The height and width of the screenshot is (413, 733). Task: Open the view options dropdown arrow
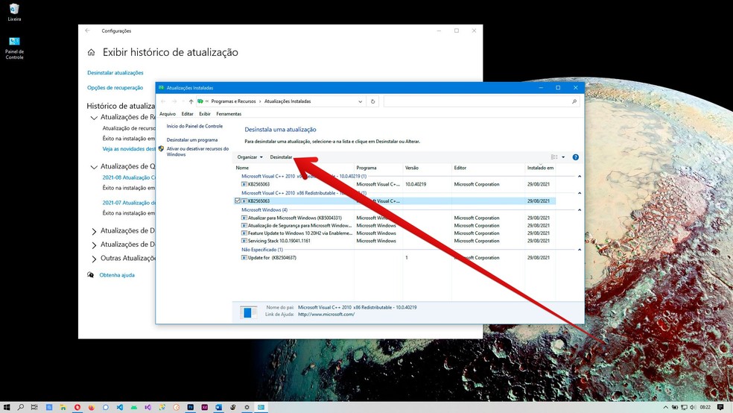(x=563, y=157)
